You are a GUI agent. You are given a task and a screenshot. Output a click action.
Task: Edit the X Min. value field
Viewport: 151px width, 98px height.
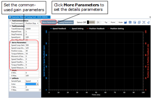pyautogui.click(x=32, y=73)
